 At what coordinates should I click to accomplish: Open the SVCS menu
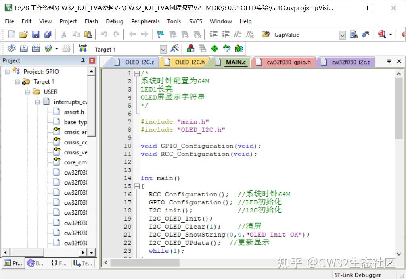click(195, 21)
